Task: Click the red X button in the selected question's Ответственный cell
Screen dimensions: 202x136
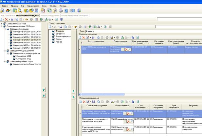Action: (126, 49)
